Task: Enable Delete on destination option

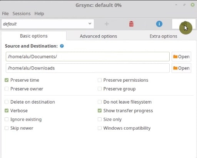Action: pyautogui.click(x=7, y=102)
